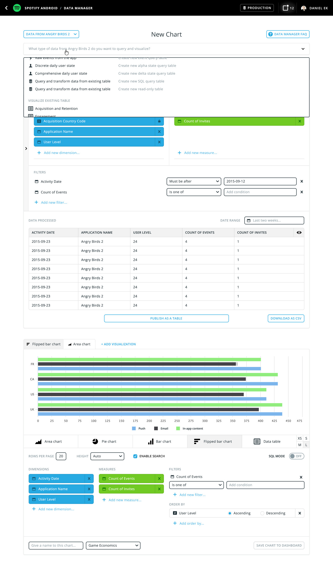Open Data Manager FAQ
The height and width of the screenshot is (573, 333).
288,34
